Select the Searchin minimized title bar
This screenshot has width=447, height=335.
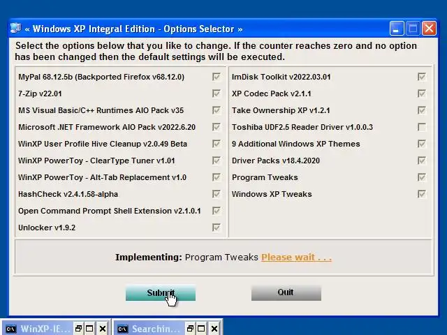[156, 329]
